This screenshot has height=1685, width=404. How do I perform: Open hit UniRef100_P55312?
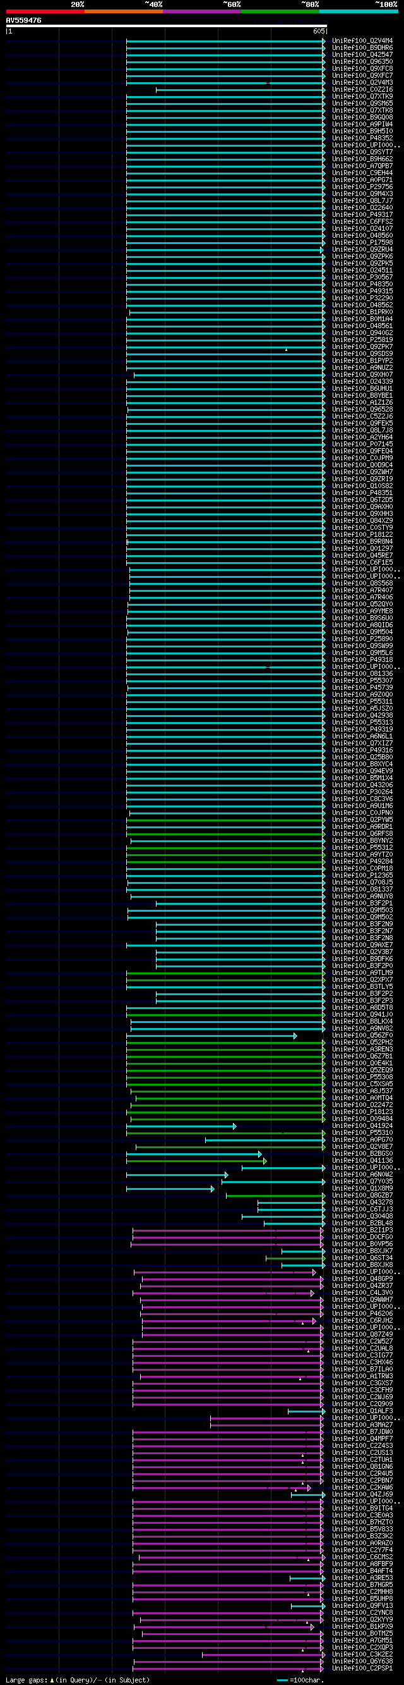[362, 847]
